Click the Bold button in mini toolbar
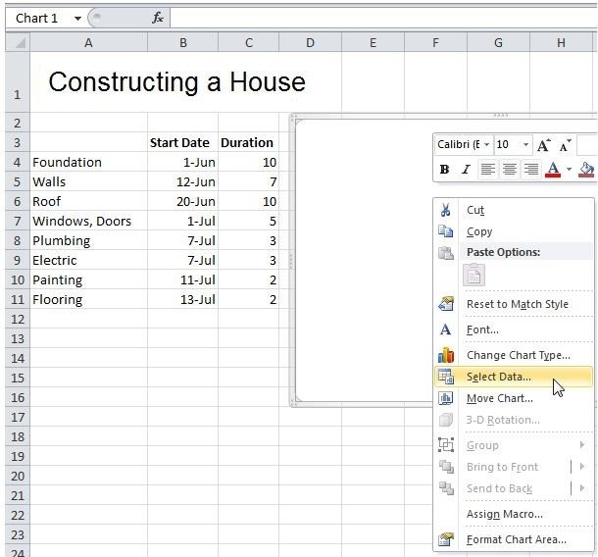The image size is (598, 557). pyautogui.click(x=444, y=169)
